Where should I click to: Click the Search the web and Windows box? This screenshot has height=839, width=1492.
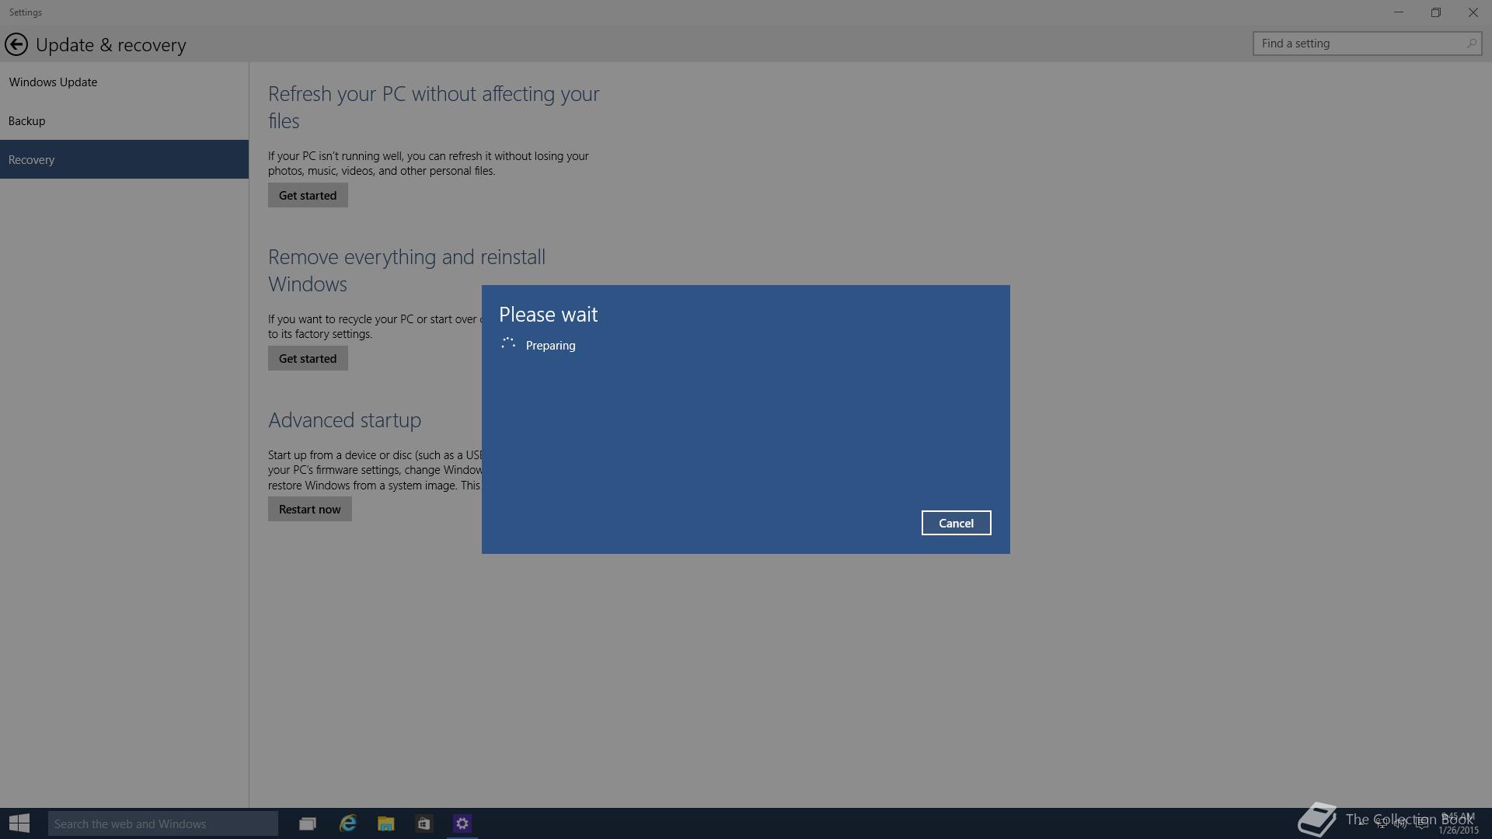point(162,823)
